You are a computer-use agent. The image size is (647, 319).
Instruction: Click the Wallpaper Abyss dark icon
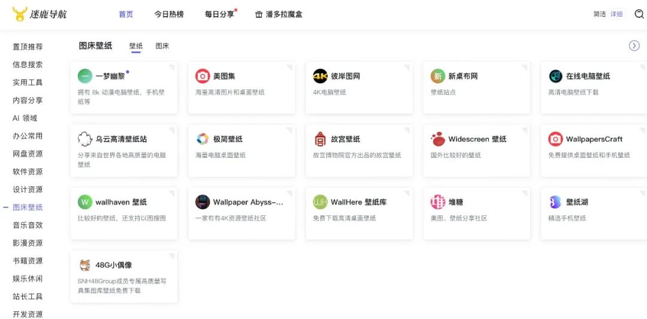pyautogui.click(x=202, y=202)
